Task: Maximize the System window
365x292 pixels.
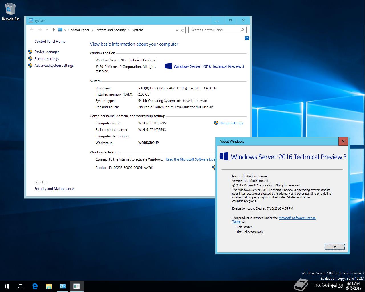Action: pos(230,21)
